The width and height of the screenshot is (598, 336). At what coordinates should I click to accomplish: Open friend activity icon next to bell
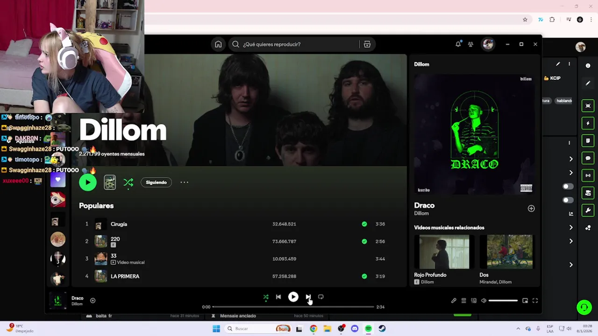(470, 44)
